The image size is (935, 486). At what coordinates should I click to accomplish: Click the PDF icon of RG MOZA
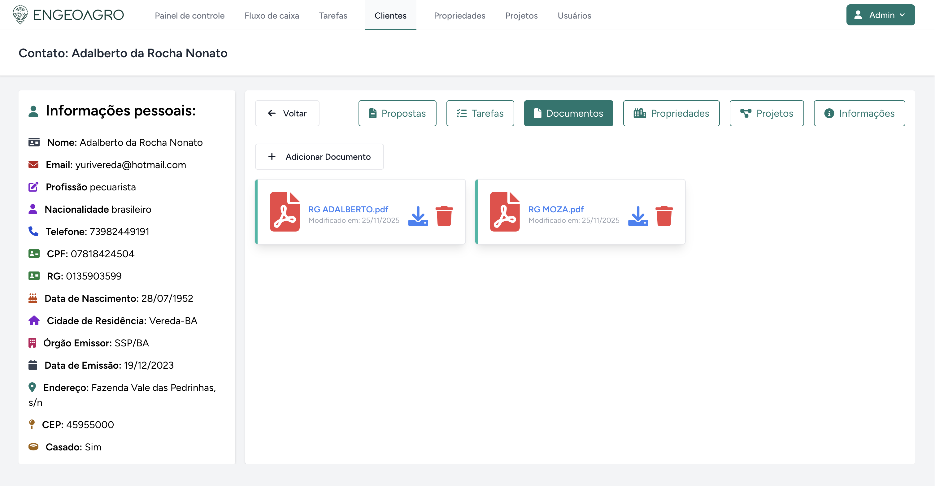[505, 212]
